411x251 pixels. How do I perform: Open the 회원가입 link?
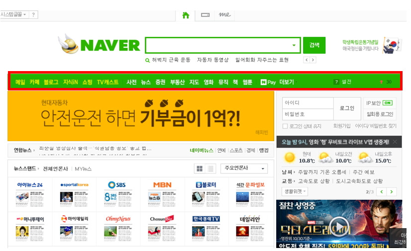point(342,126)
